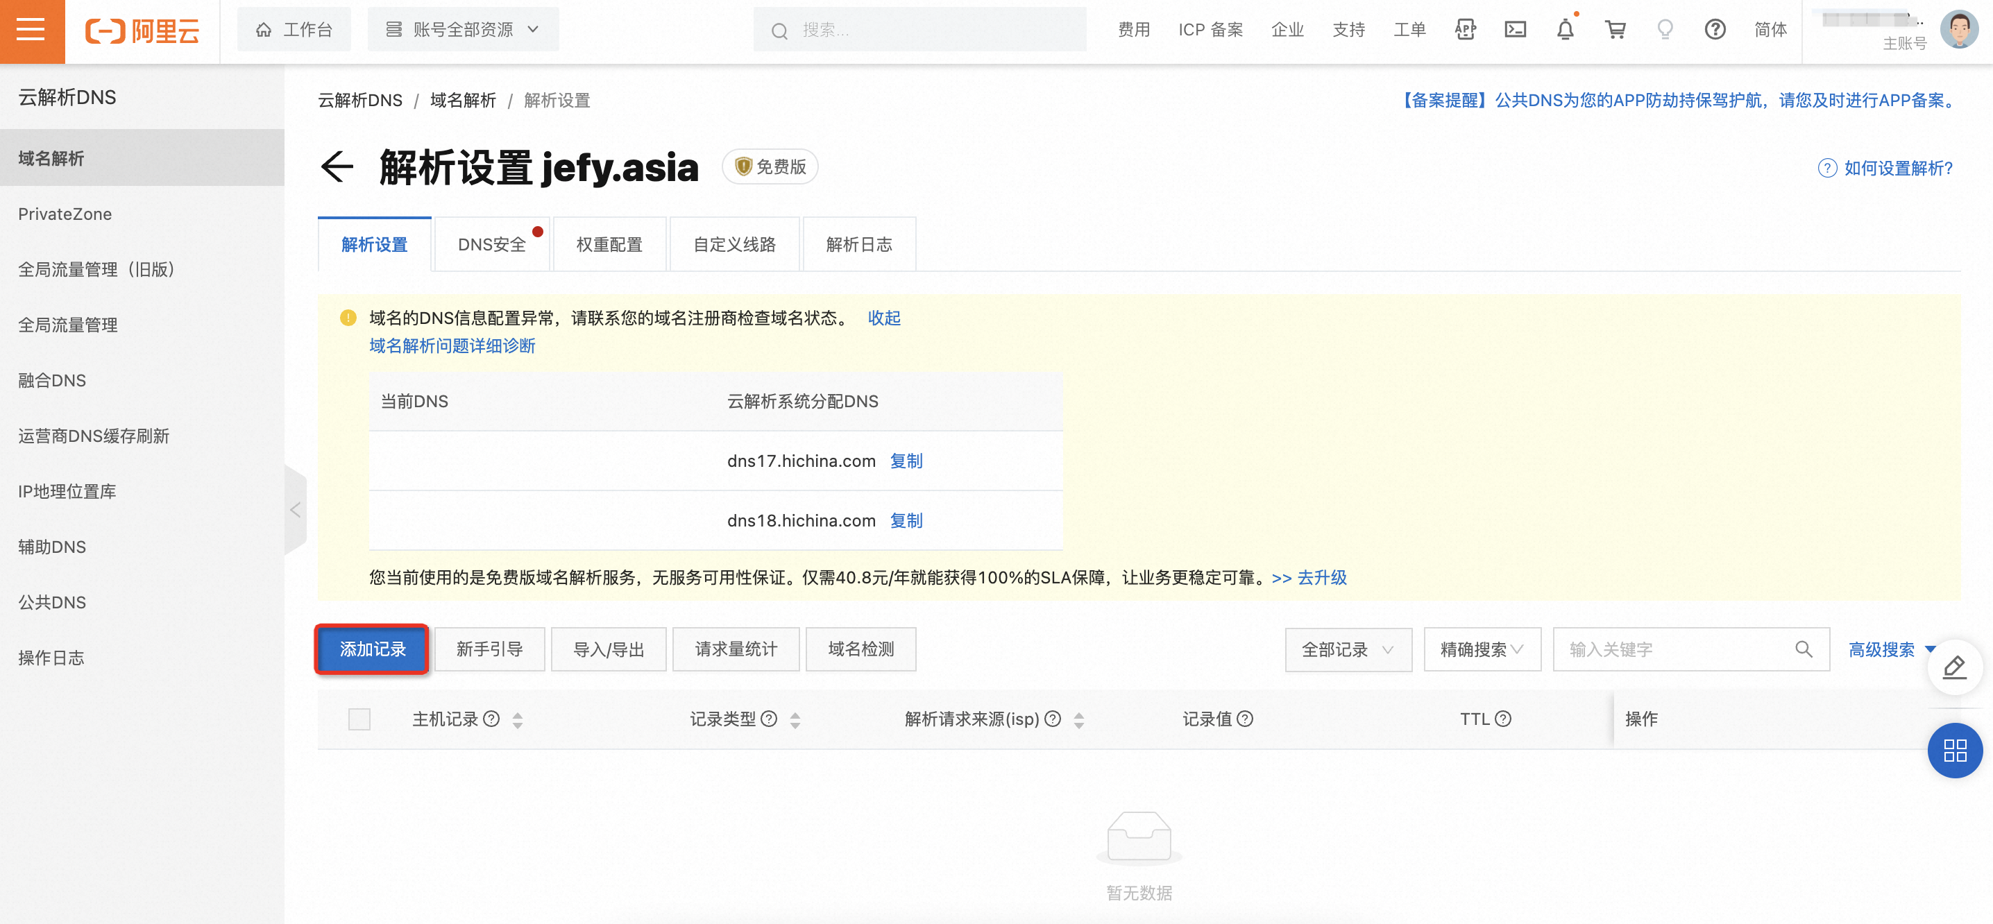Viewport: 1993px width, 924px height.
Task: Show help for TTL column
Action: point(1503,719)
